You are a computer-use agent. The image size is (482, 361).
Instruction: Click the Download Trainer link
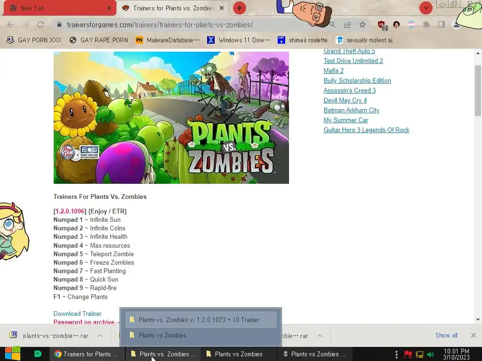click(x=78, y=314)
